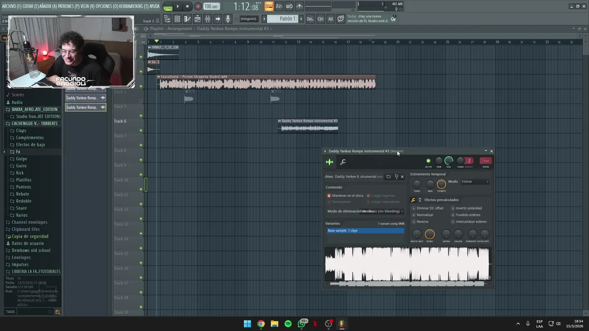Viewport: 589px width, 331px height.
Task: Select Daddy Yankee Rompe clip on Track 6
Action: click(308, 126)
